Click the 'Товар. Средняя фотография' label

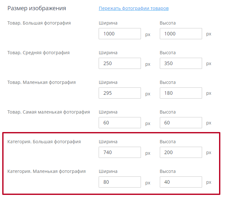[38, 53]
